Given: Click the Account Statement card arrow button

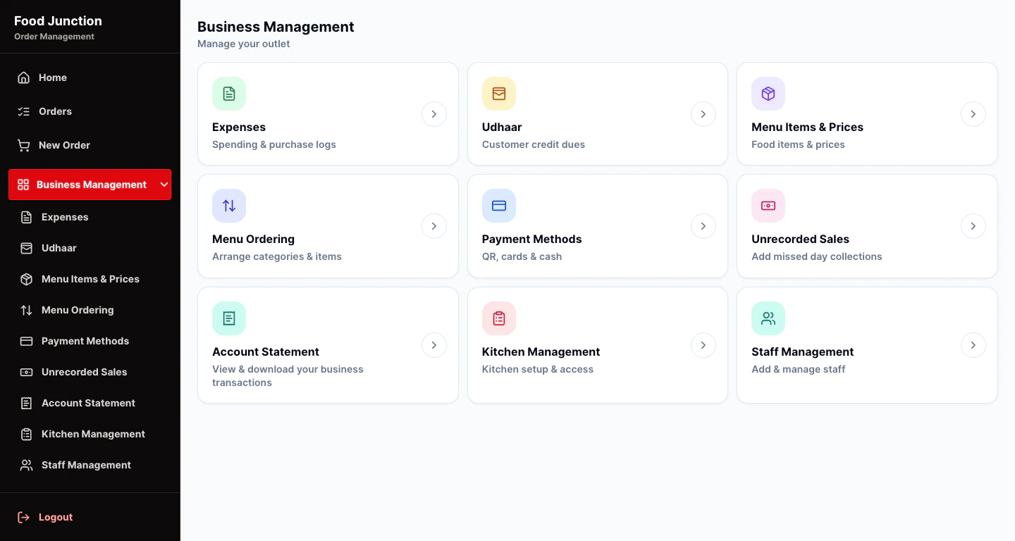Looking at the screenshot, I should click(x=434, y=345).
